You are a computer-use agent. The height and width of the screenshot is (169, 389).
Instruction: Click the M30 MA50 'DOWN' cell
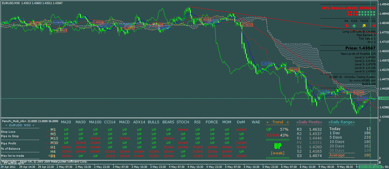pos(81,143)
